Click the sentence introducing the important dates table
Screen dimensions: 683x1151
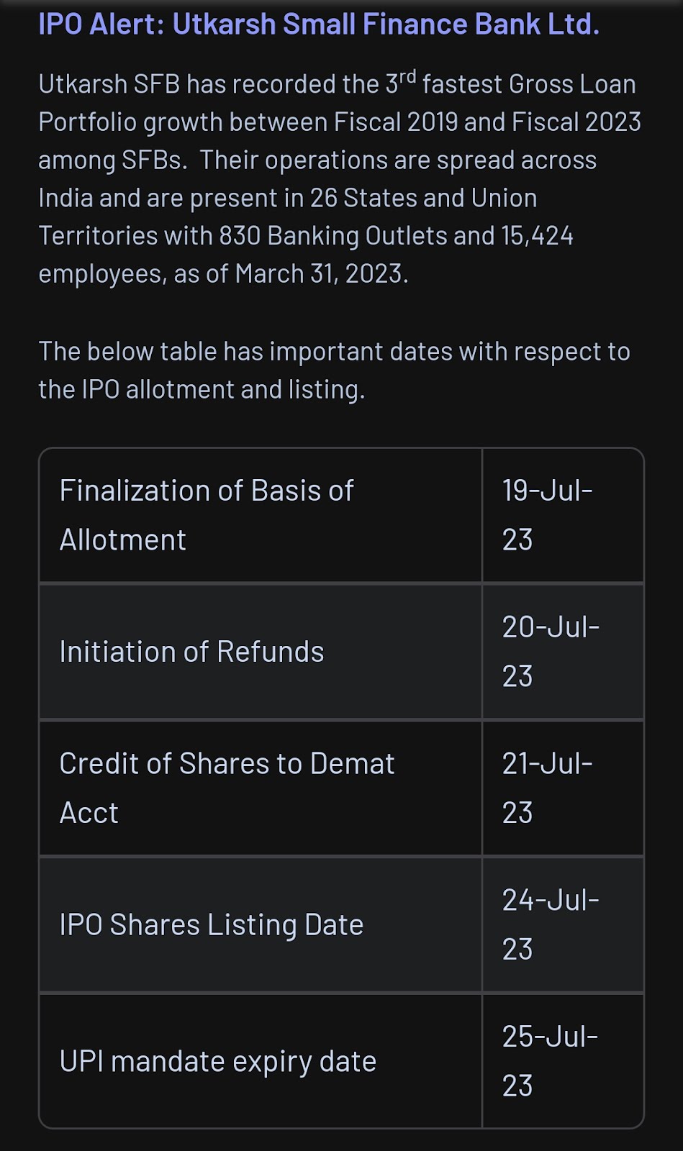(335, 370)
